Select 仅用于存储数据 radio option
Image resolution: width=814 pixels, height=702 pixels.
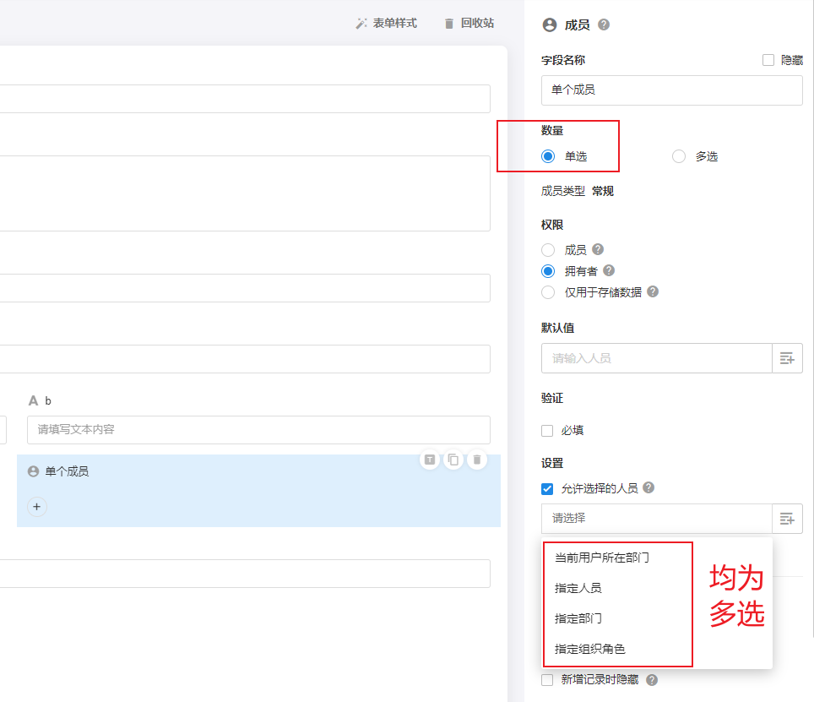tap(548, 292)
